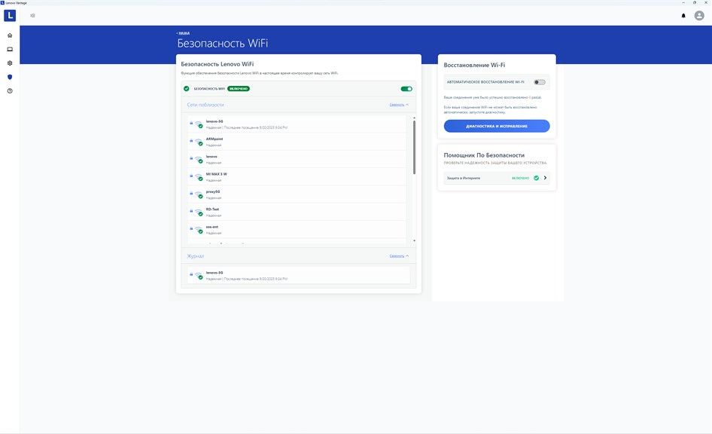Viewport: 712px width, 434px height.
Task: Open the user account avatar
Action: pyautogui.click(x=699, y=16)
